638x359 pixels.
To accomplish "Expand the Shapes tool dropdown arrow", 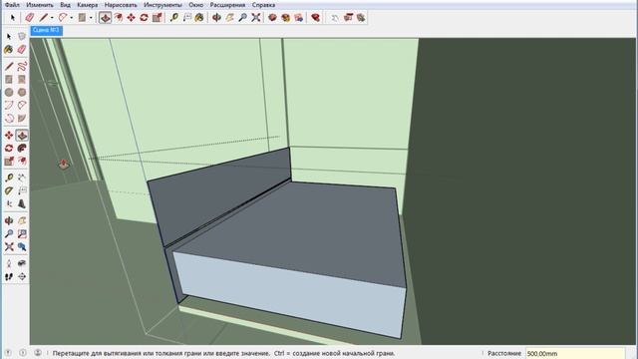I will click(91, 18).
